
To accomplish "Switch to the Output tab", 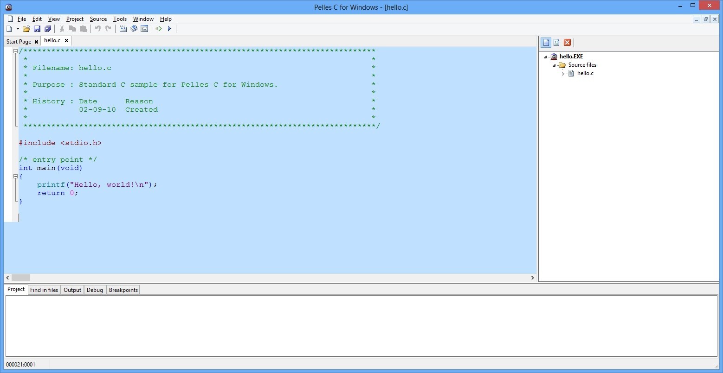I will 72,290.
